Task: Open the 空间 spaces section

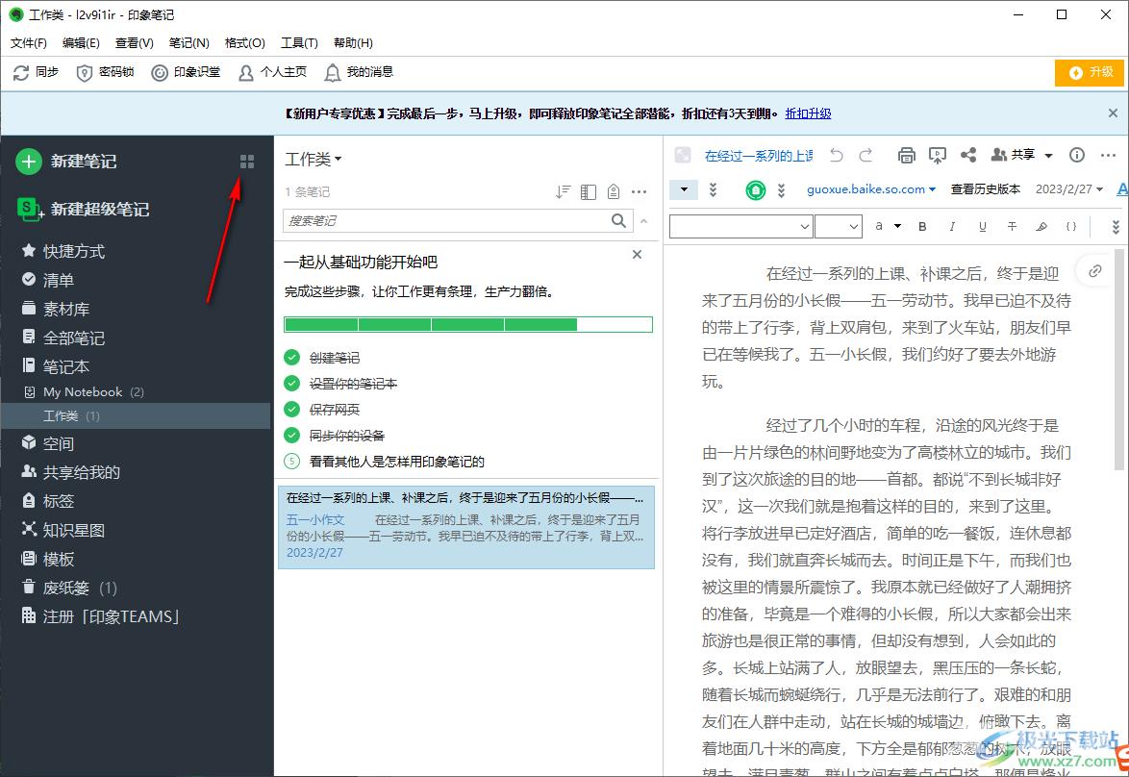Action: point(47,443)
